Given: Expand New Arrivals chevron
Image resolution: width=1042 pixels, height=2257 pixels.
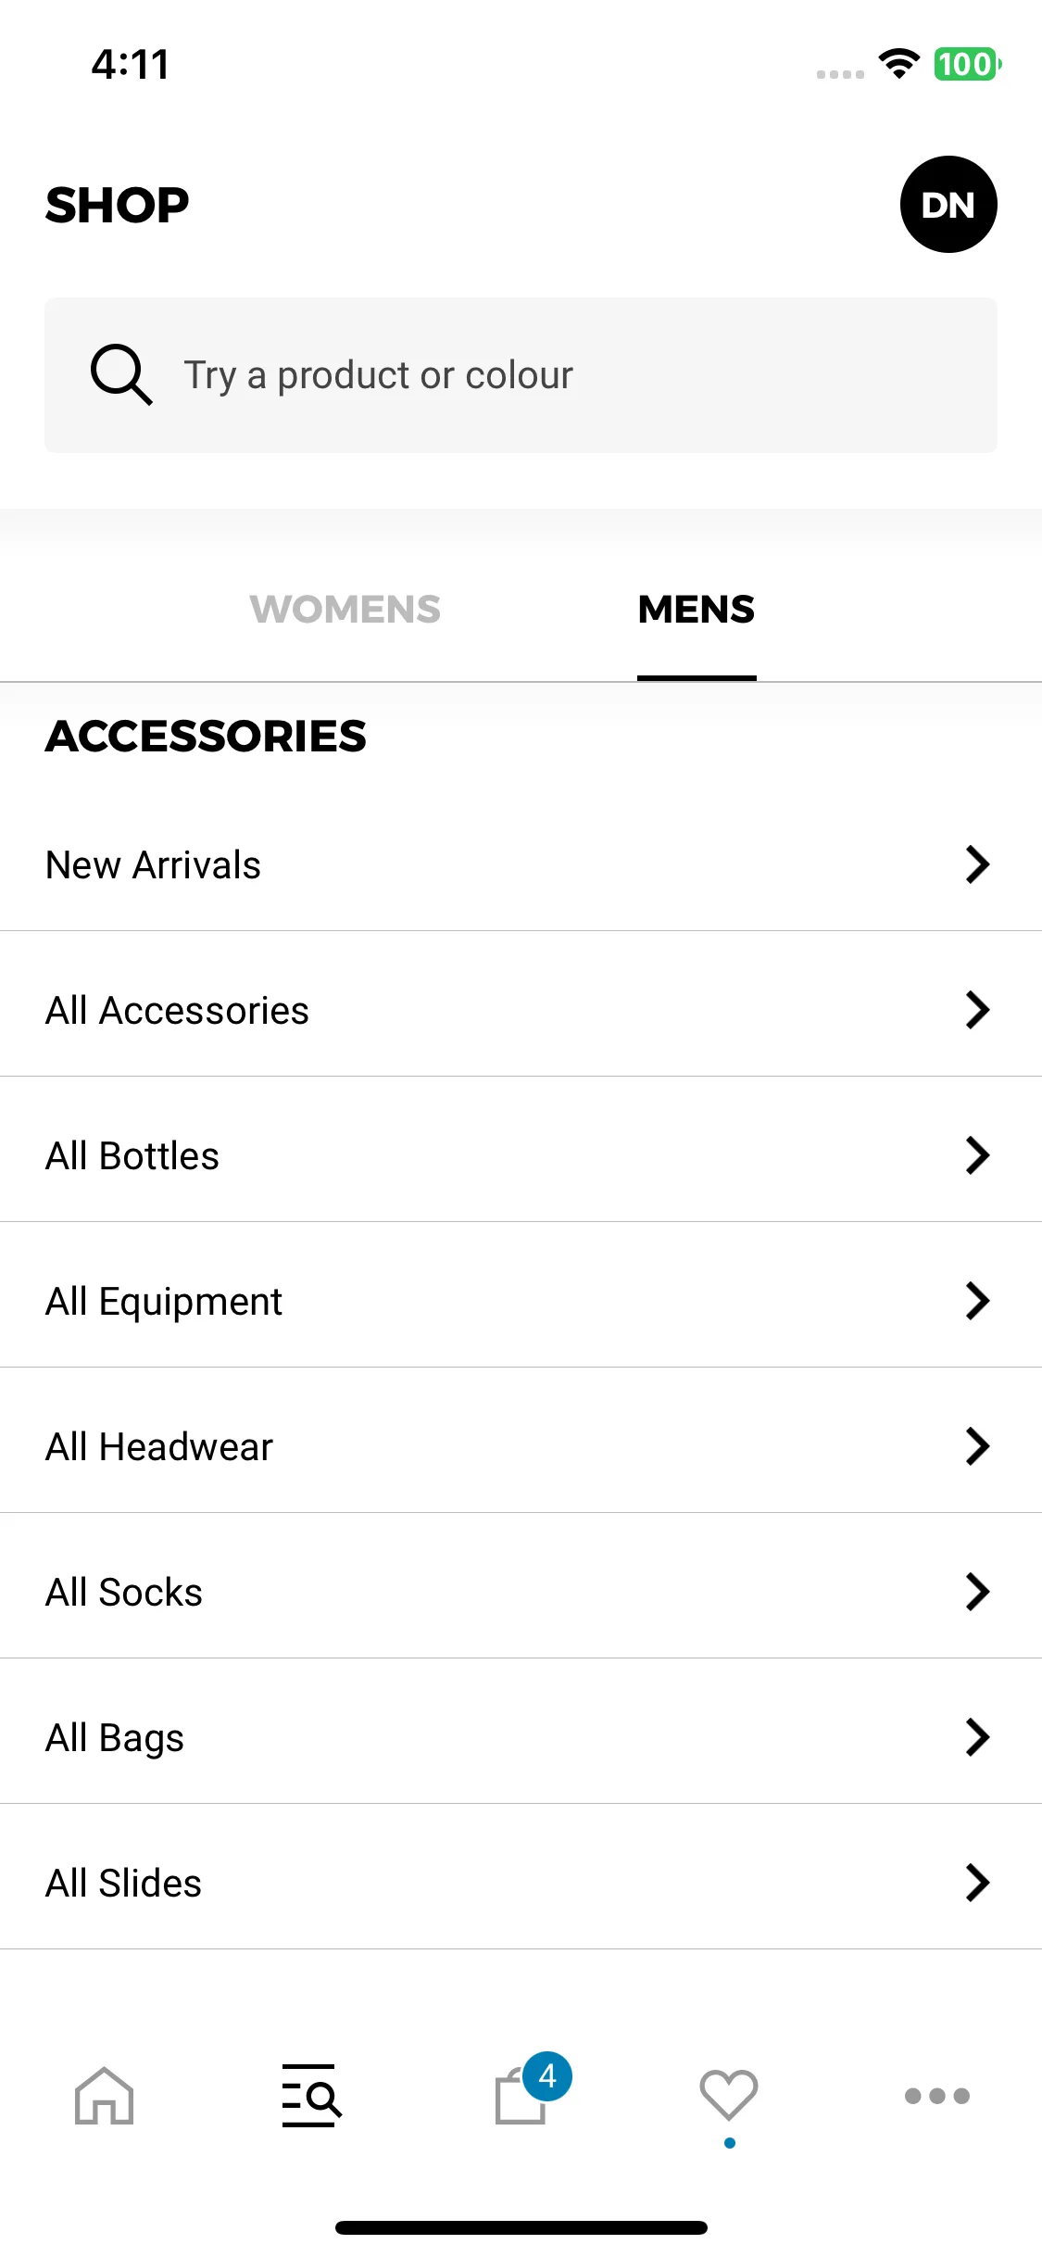Looking at the screenshot, I should (977, 864).
